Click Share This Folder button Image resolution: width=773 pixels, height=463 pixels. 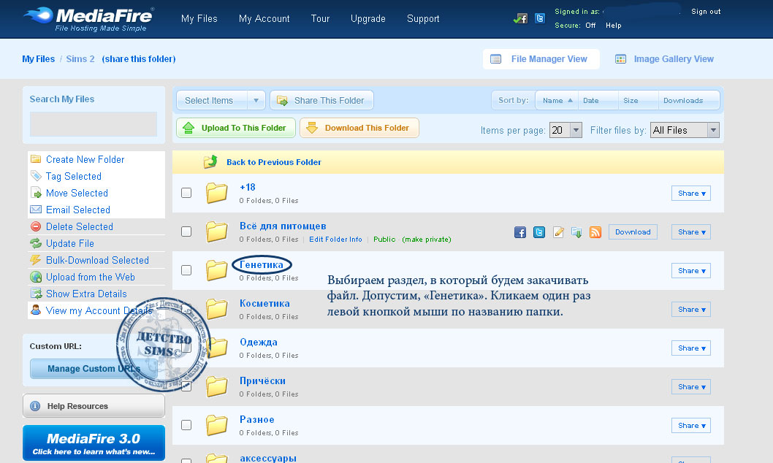point(321,101)
